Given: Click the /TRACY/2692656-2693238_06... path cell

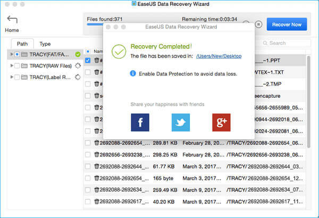Looking at the screenshot, I should (x=265, y=155).
